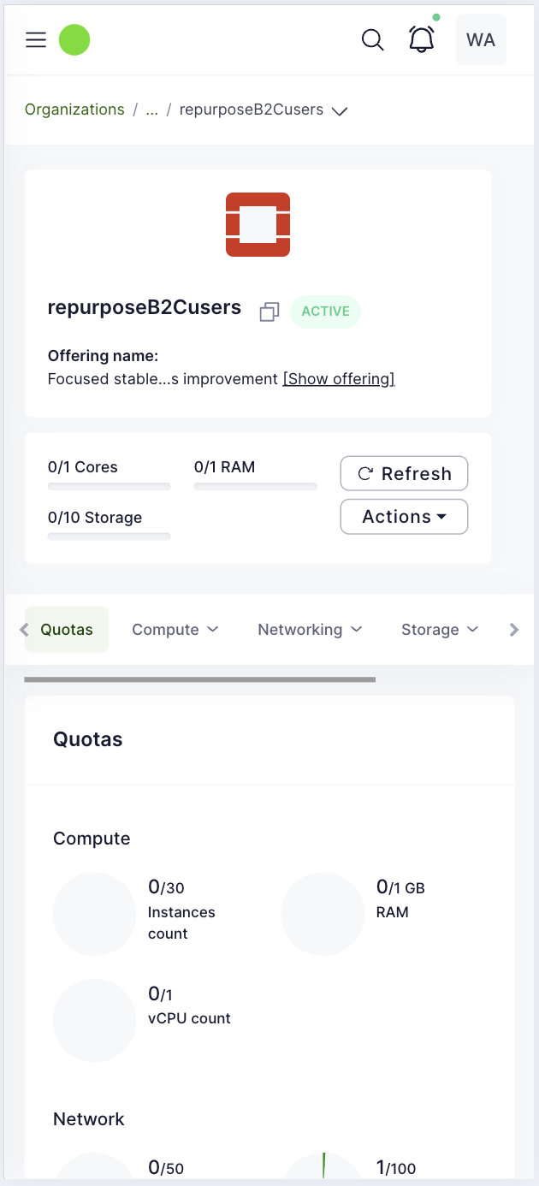Expand the Compute tab menu
The image size is (539, 1186).
(x=175, y=630)
